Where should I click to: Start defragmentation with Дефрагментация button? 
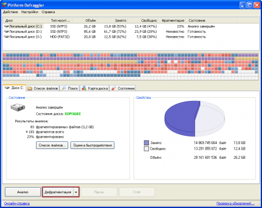click(58, 192)
